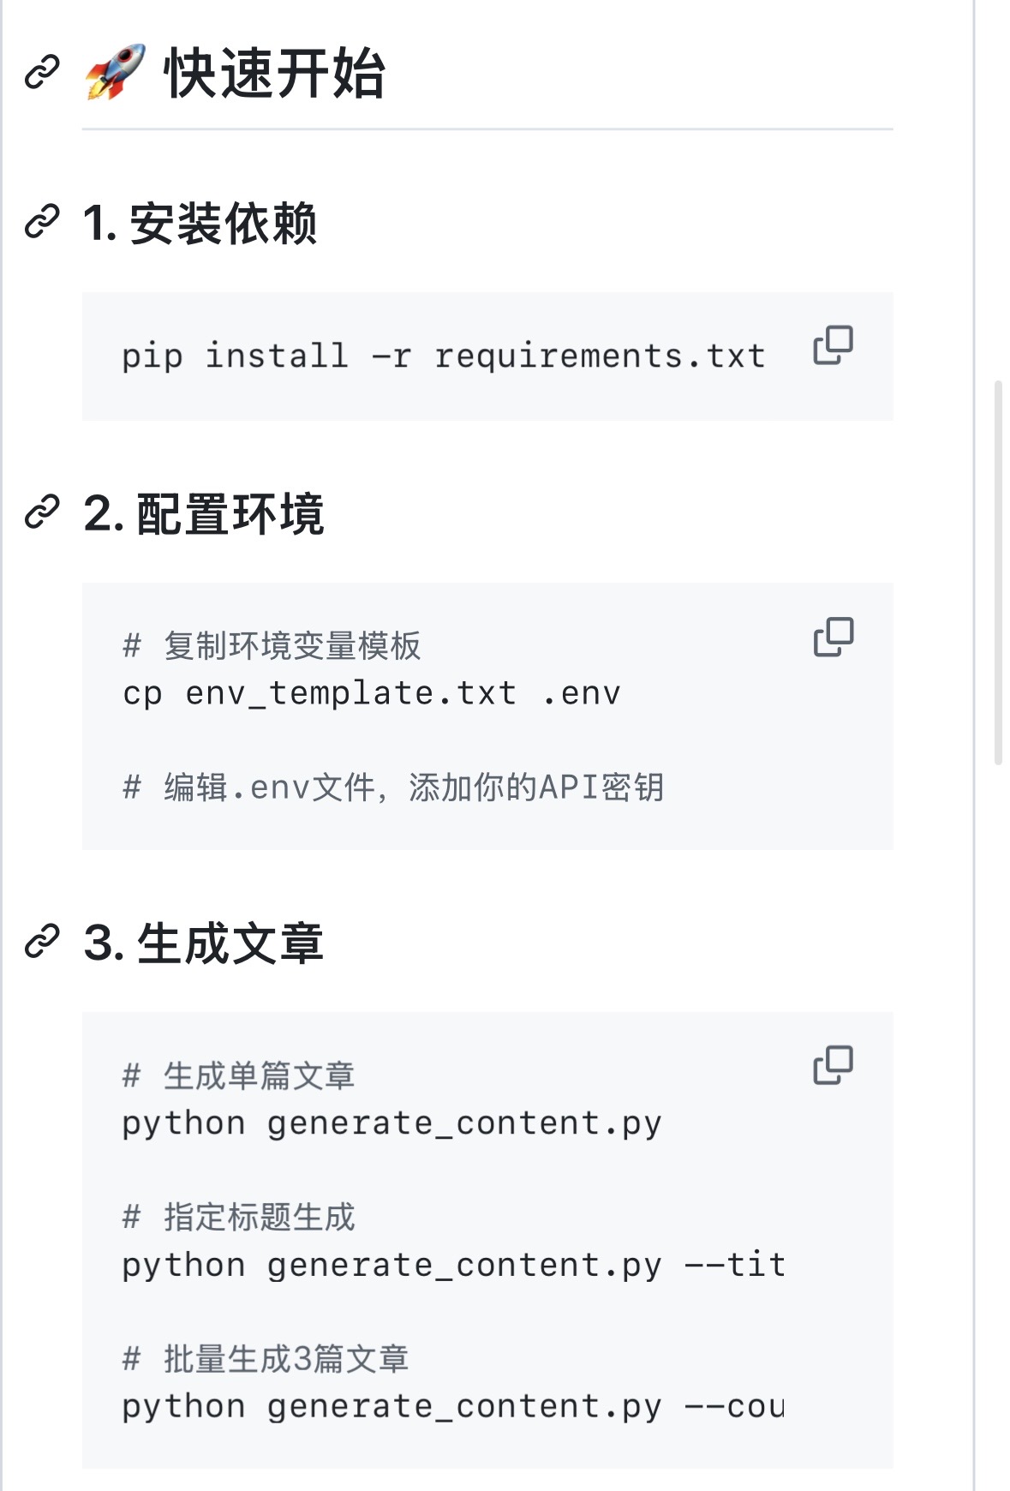This screenshot has width=1010, height=1491.
Task: Click the anchor link icon beside 配置环境
Action: (42, 512)
